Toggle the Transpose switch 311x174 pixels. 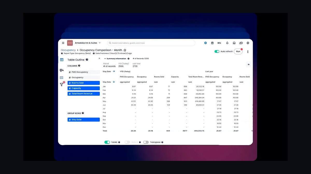146,142
